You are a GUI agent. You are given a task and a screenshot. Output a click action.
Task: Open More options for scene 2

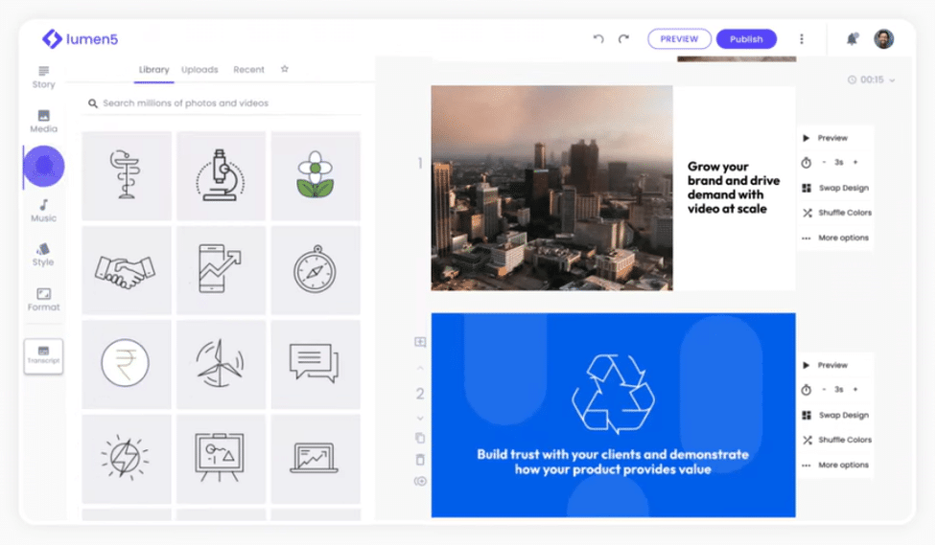point(835,466)
